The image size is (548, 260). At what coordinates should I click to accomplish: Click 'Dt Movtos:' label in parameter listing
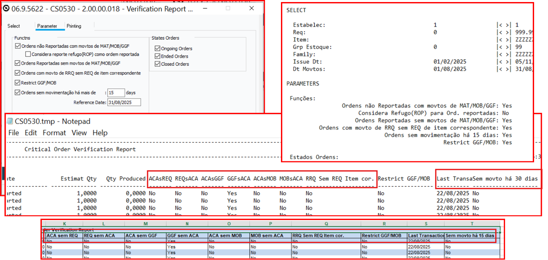309,69
